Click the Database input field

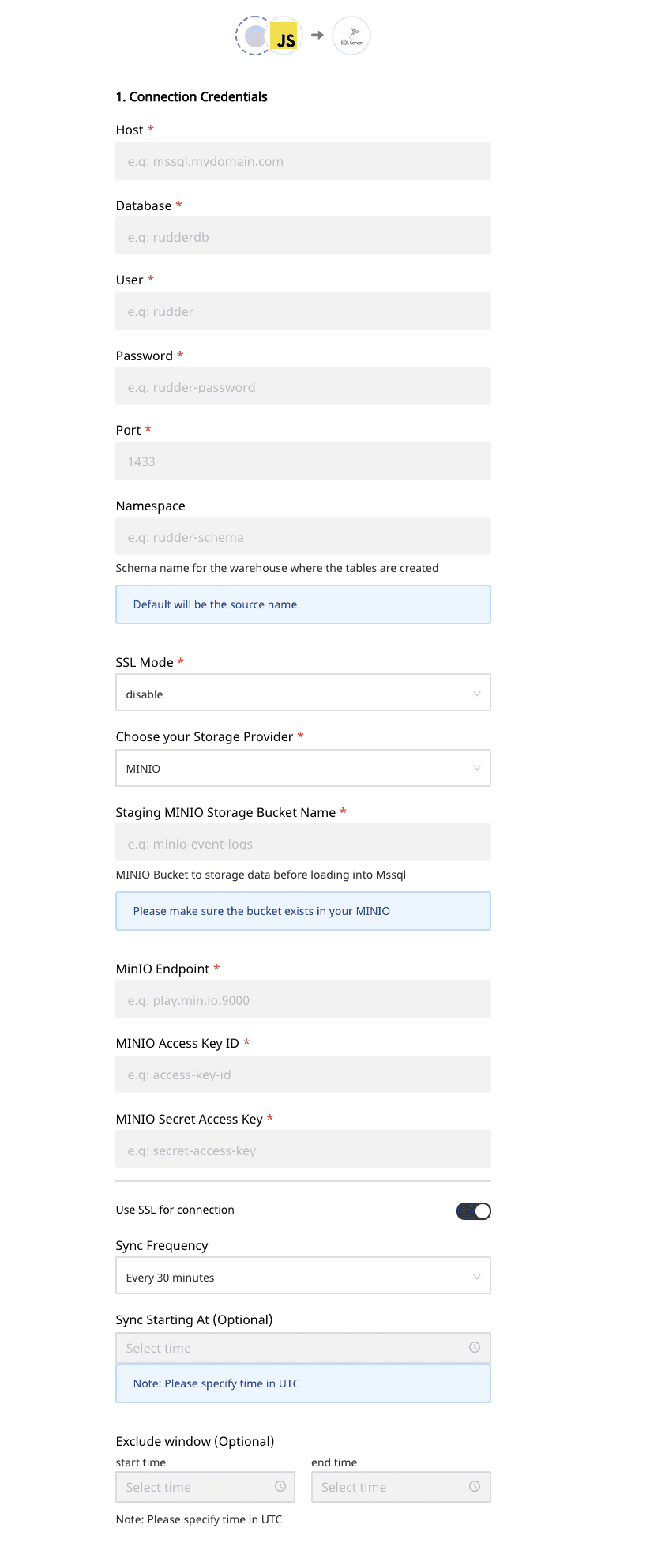tap(303, 235)
